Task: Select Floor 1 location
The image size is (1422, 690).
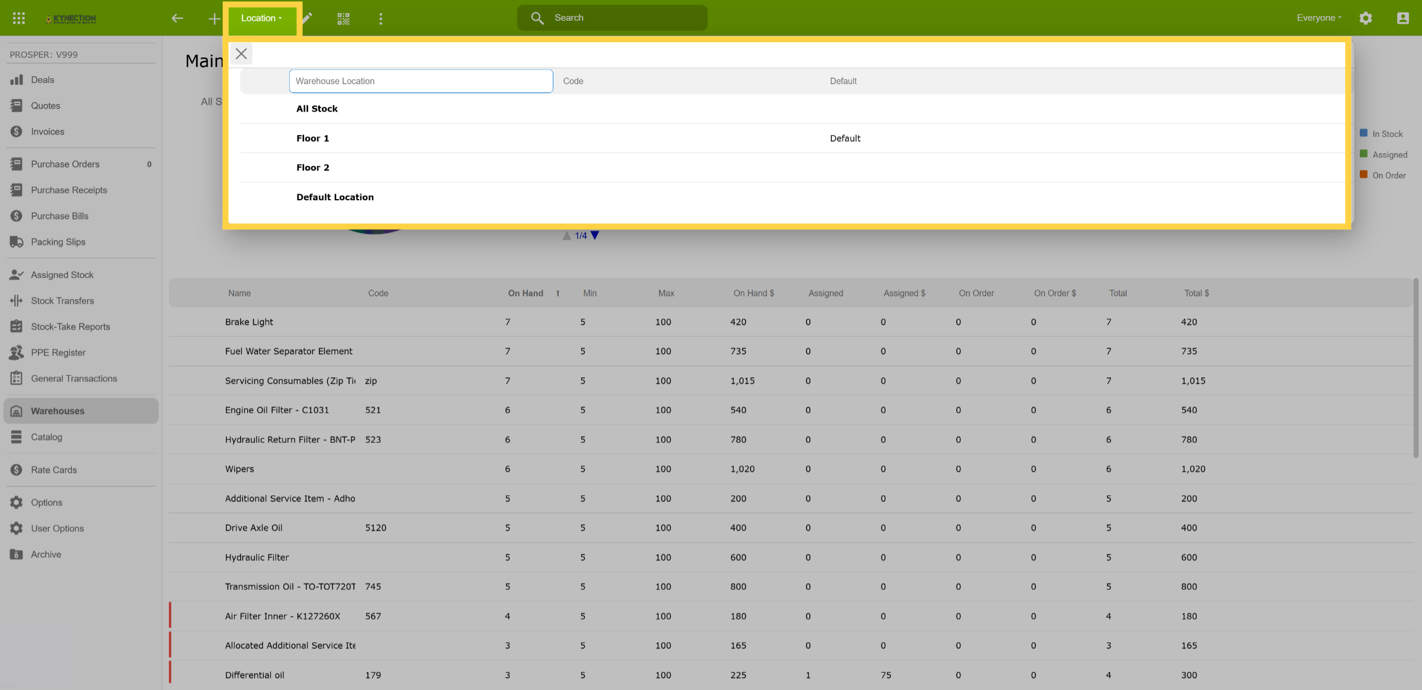Action: [x=792, y=138]
